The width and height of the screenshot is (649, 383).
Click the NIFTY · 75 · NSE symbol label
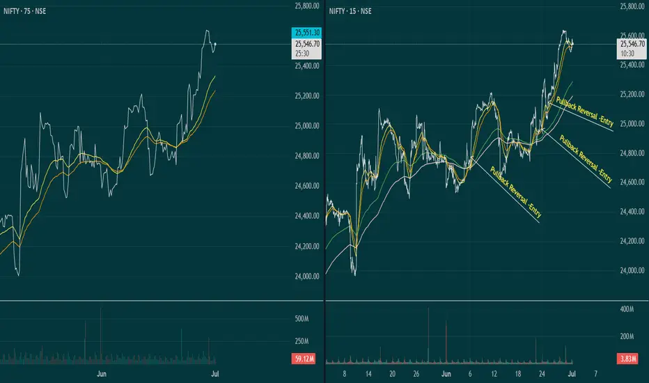[x=25, y=11]
